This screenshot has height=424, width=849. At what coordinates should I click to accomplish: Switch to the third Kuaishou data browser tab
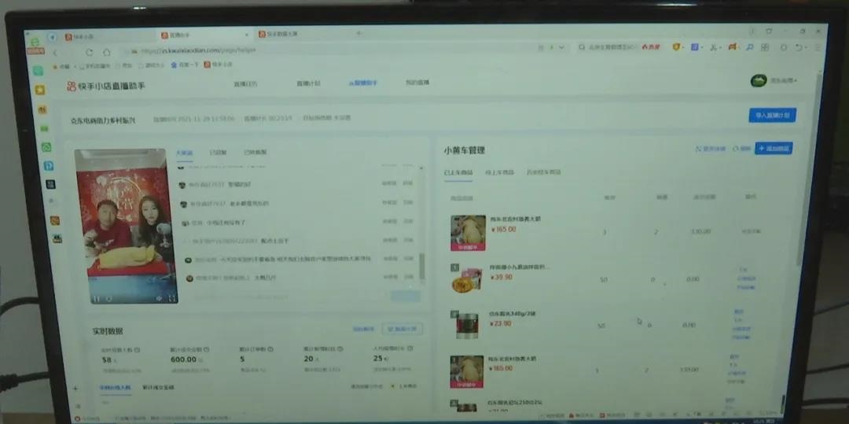click(303, 34)
